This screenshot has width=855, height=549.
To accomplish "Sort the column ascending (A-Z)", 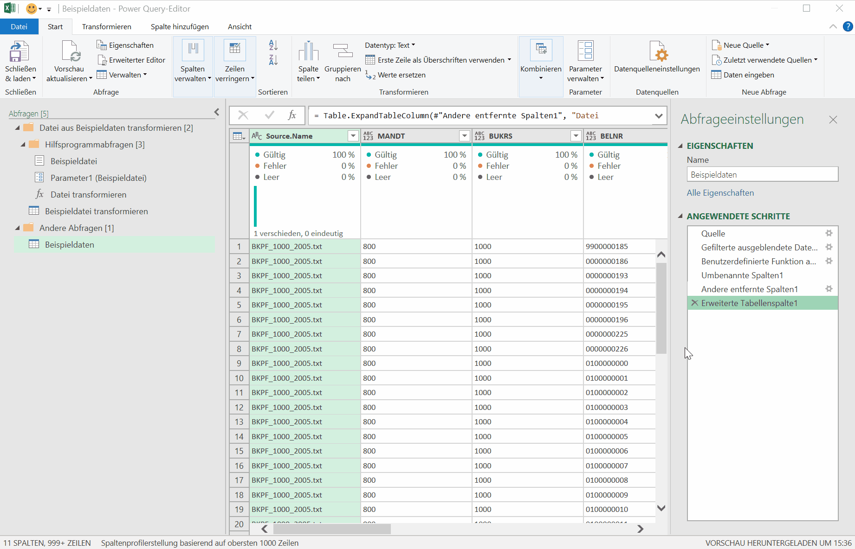I will [x=273, y=45].
